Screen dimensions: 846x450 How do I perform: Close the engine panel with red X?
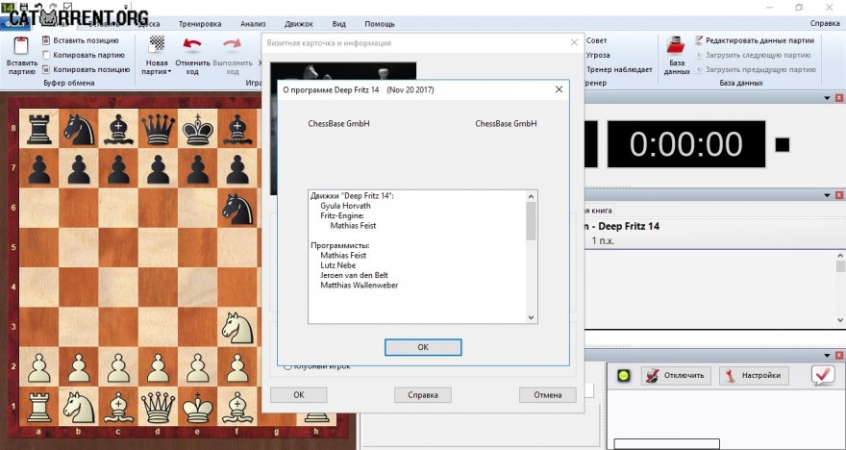pos(839,356)
